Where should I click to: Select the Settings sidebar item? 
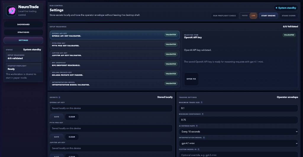click(x=23, y=40)
